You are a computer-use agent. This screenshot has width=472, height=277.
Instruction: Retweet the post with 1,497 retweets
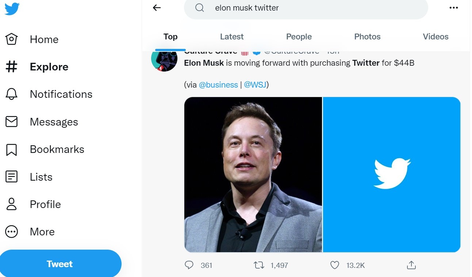[x=259, y=265]
